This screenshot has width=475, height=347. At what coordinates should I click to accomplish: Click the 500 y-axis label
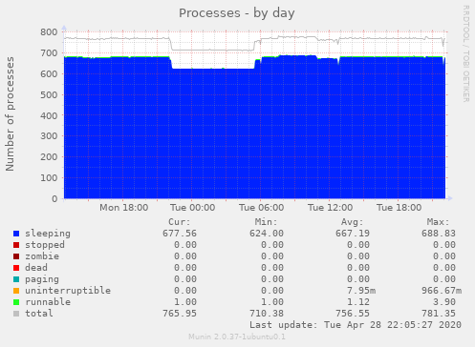pos(49,95)
